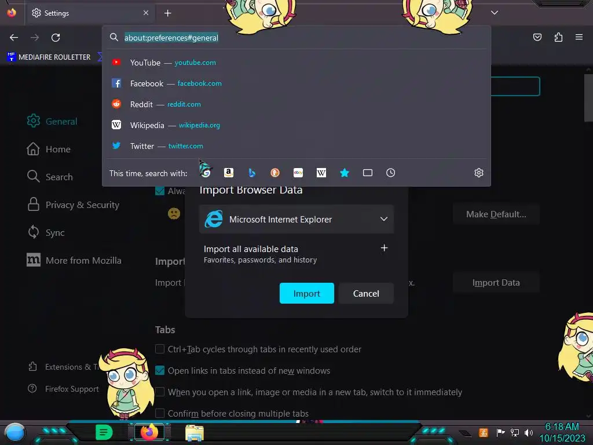
Task: Search this time with Wikipedia icon
Action: 321,173
